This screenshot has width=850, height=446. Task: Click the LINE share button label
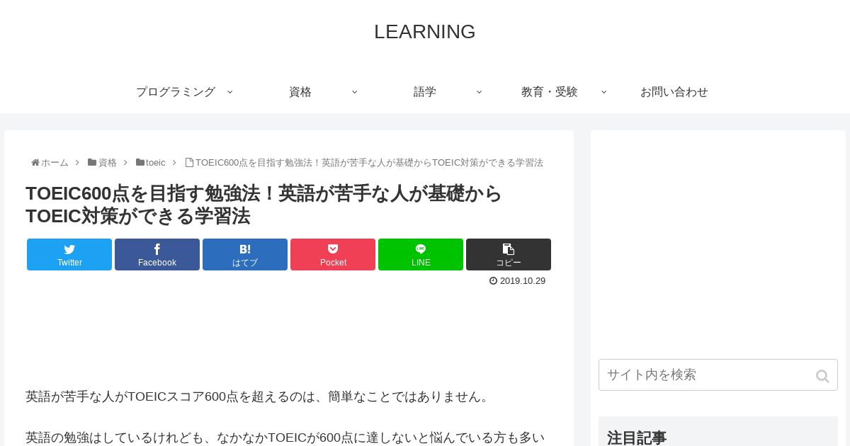click(x=421, y=263)
